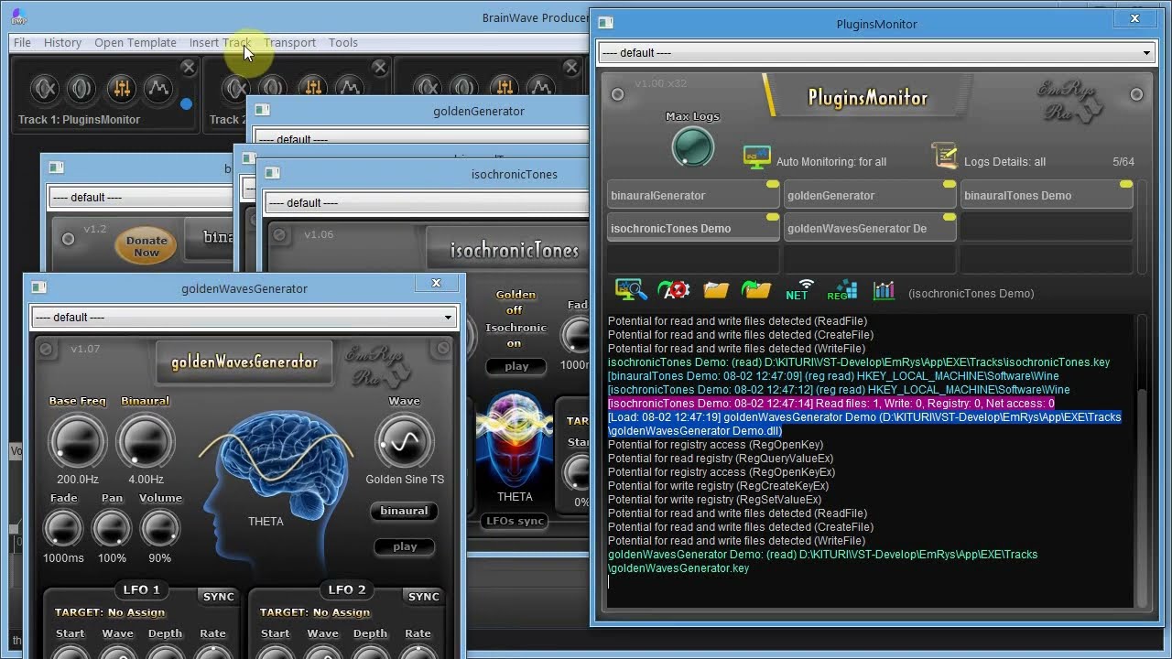Click the Track 1 automation curve icon
1172x659 pixels.
[157, 88]
